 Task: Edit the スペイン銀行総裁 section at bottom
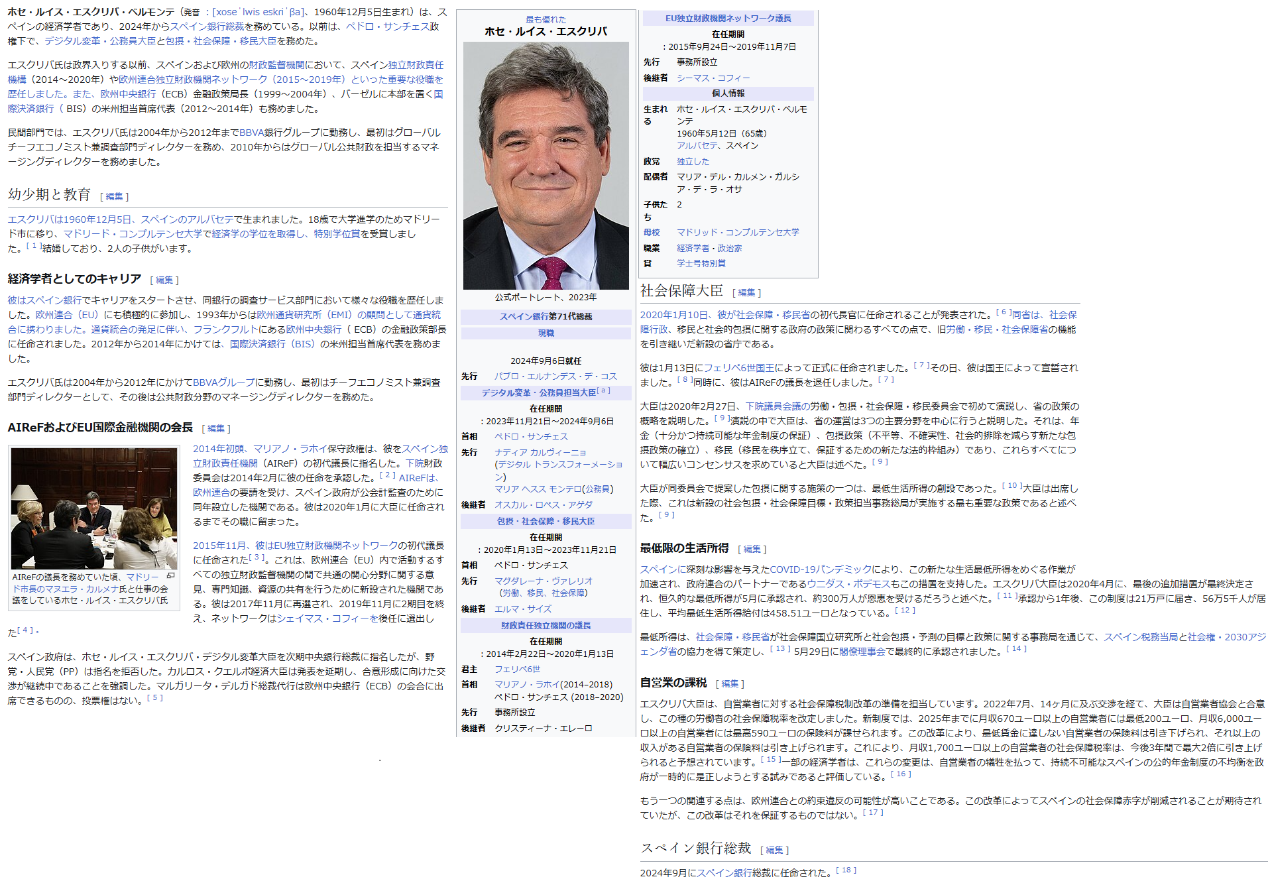(774, 851)
